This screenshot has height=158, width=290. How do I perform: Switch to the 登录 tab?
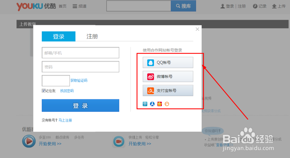tap(59, 37)
